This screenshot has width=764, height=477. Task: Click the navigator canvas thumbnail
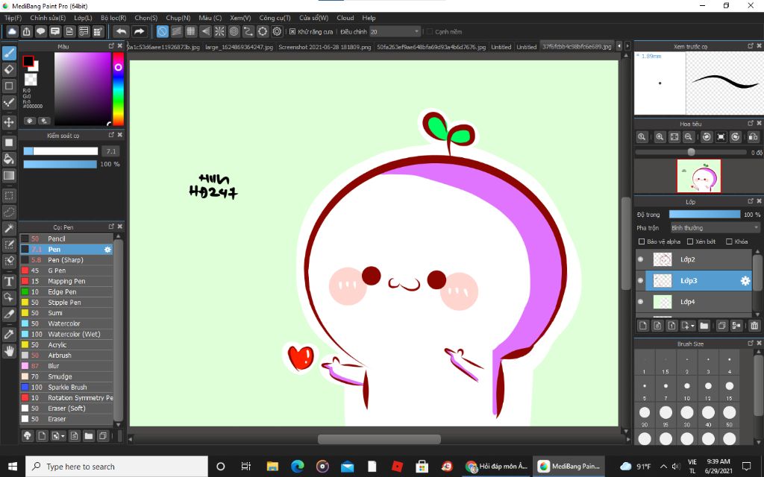click(698, 176)
